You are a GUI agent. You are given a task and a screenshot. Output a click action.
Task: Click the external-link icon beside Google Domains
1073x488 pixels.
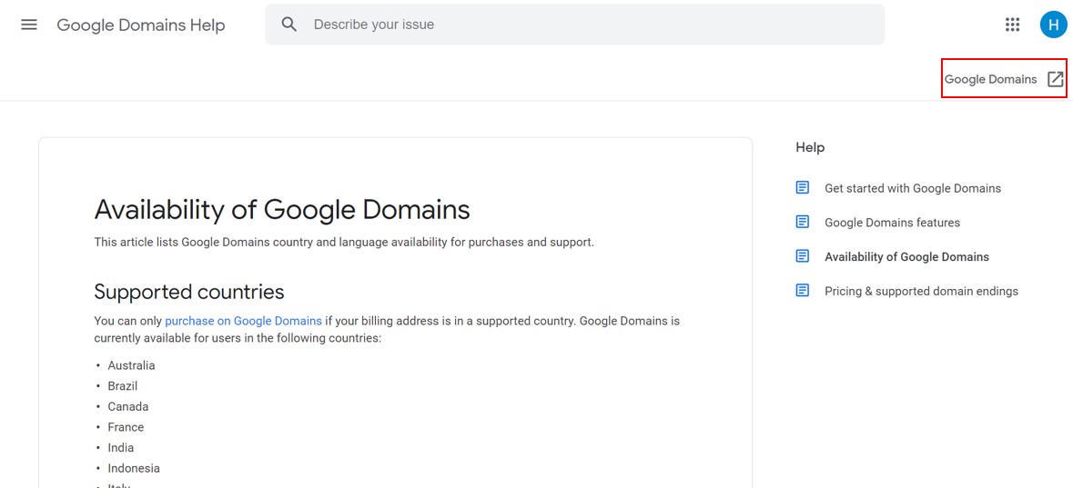coord(1055,79)
